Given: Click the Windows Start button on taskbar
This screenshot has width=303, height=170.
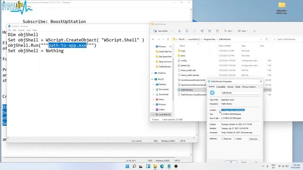Looking at the screenshot, I should pos(127,166).
